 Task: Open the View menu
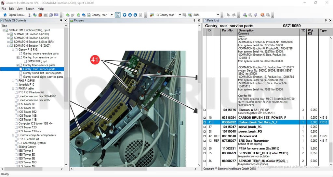[x=20, y=9]
